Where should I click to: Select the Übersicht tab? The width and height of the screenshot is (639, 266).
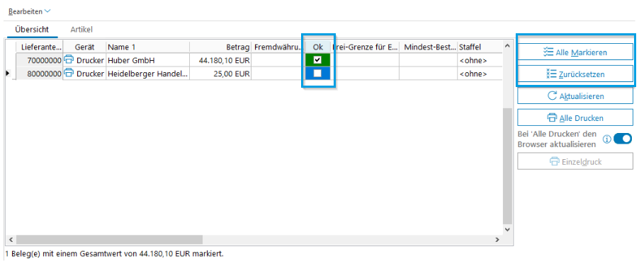pos(32,29)
